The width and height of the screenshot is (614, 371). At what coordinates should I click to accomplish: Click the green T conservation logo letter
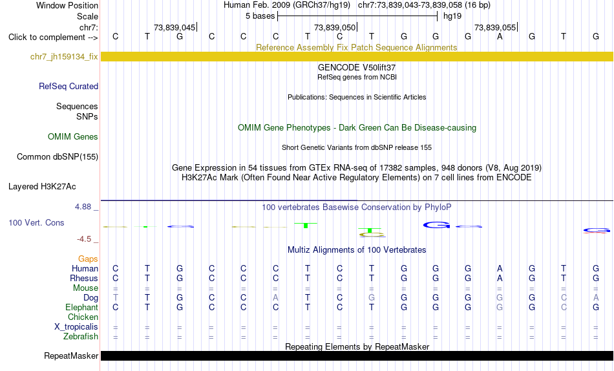tap(306, 226)
